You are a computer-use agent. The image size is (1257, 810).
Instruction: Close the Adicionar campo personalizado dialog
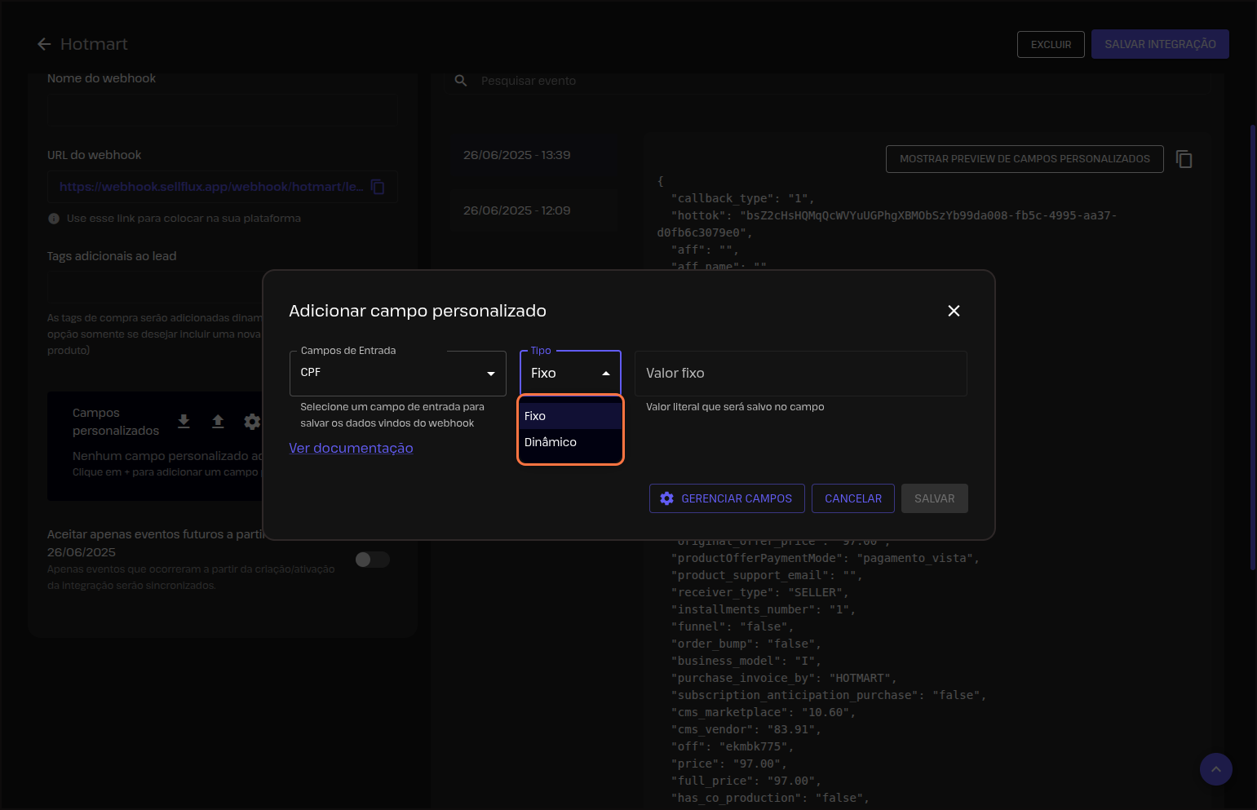[x=954, y=311]
